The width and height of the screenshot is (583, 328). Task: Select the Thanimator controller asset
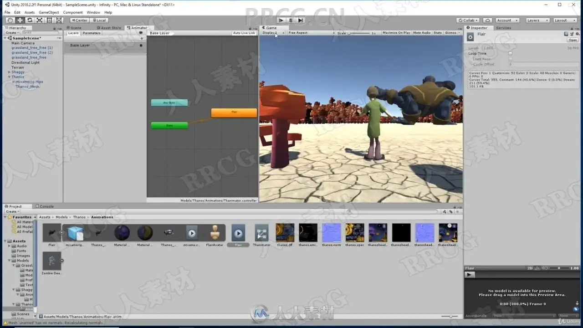click(261, 236)
